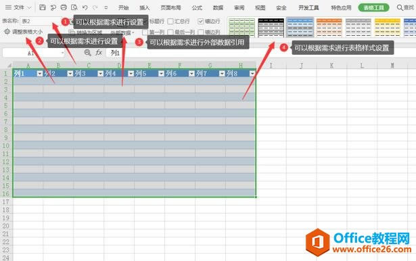Screen dimensions: 416x261
Task: Switch to the 插入 Insert tab
Action: click(144, 7)
